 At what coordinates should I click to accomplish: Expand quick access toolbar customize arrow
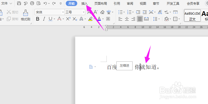click(61, 4)
